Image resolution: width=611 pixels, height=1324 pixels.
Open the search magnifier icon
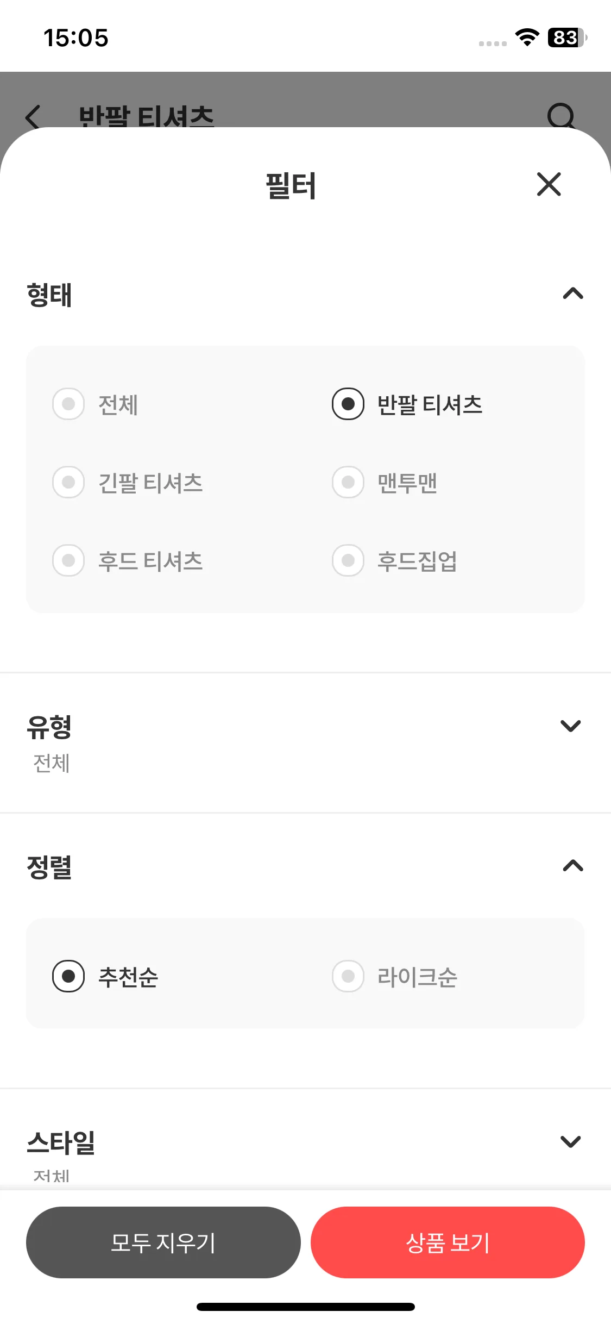[x=560, y=116]
